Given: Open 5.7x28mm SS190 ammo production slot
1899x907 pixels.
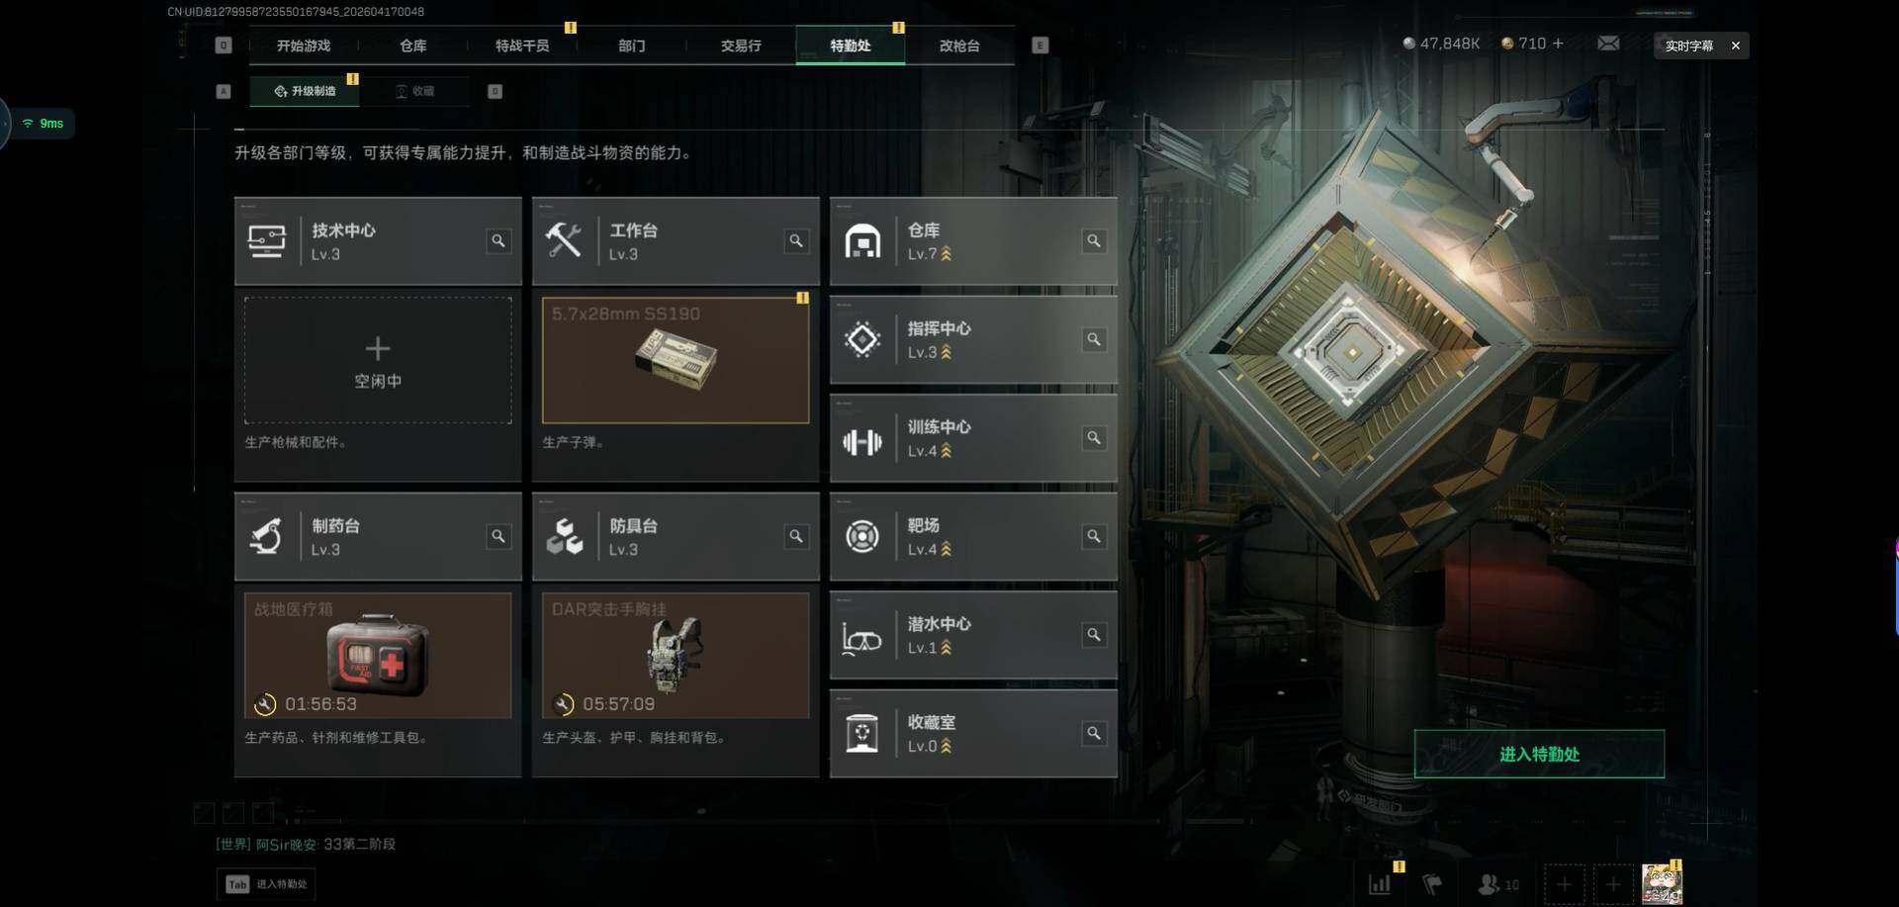Looking at the screenshot, I should click(x=676, y=360).
